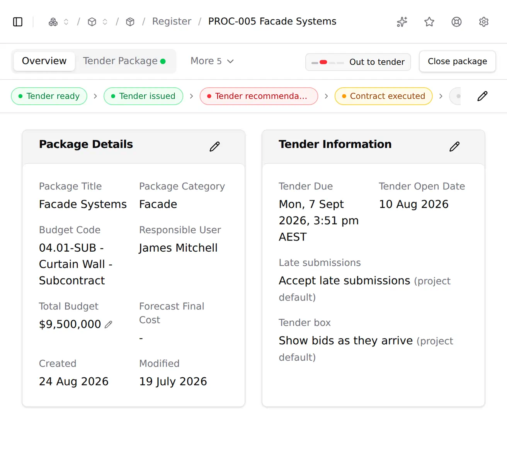Expand the organization switcher chevrons
This screenshot has width=507, height=450.
66,22
